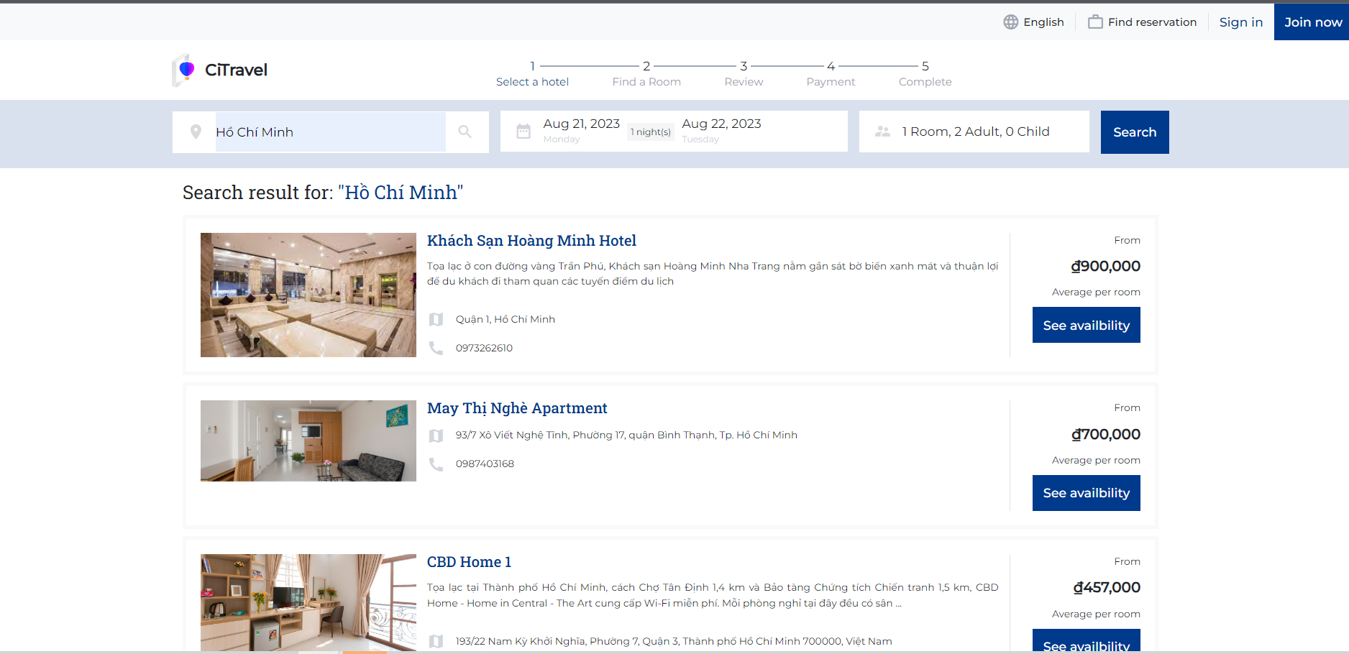See availability for Khách Sạn Hoàng Minh Hotel

tap(1087, 325)
